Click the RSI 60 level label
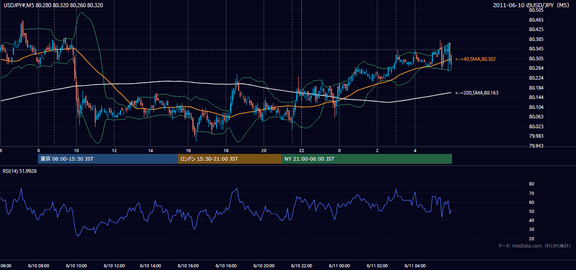Image resolution: width=576 pixels, height=270 pixels. click(531, 202)
